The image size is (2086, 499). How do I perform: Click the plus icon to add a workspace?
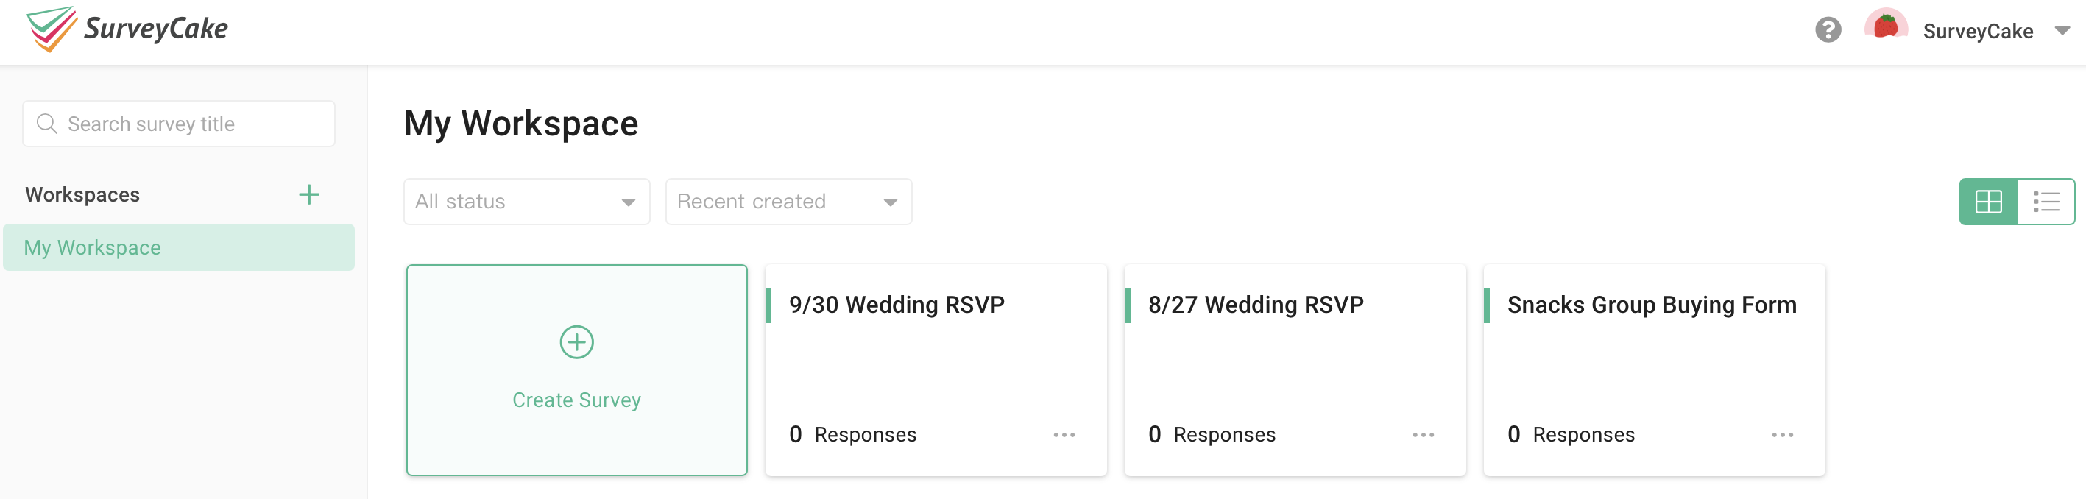pos(309,194)
